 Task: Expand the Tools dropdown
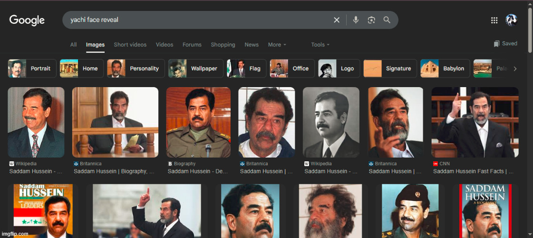click(x=320, y=45)
